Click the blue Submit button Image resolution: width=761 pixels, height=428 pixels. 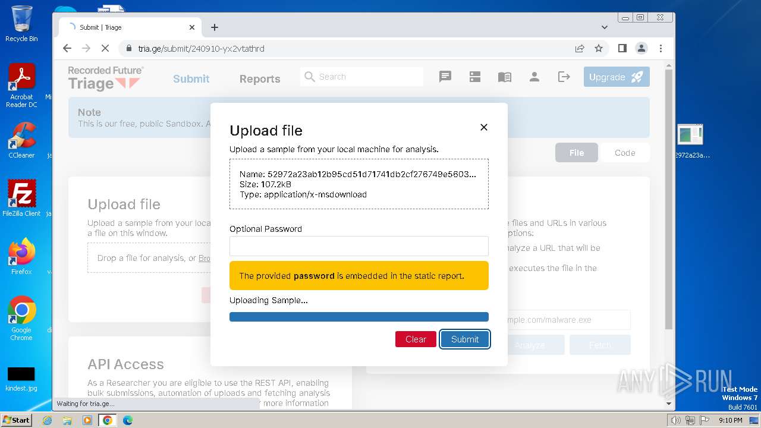click(x=465, y=339)
